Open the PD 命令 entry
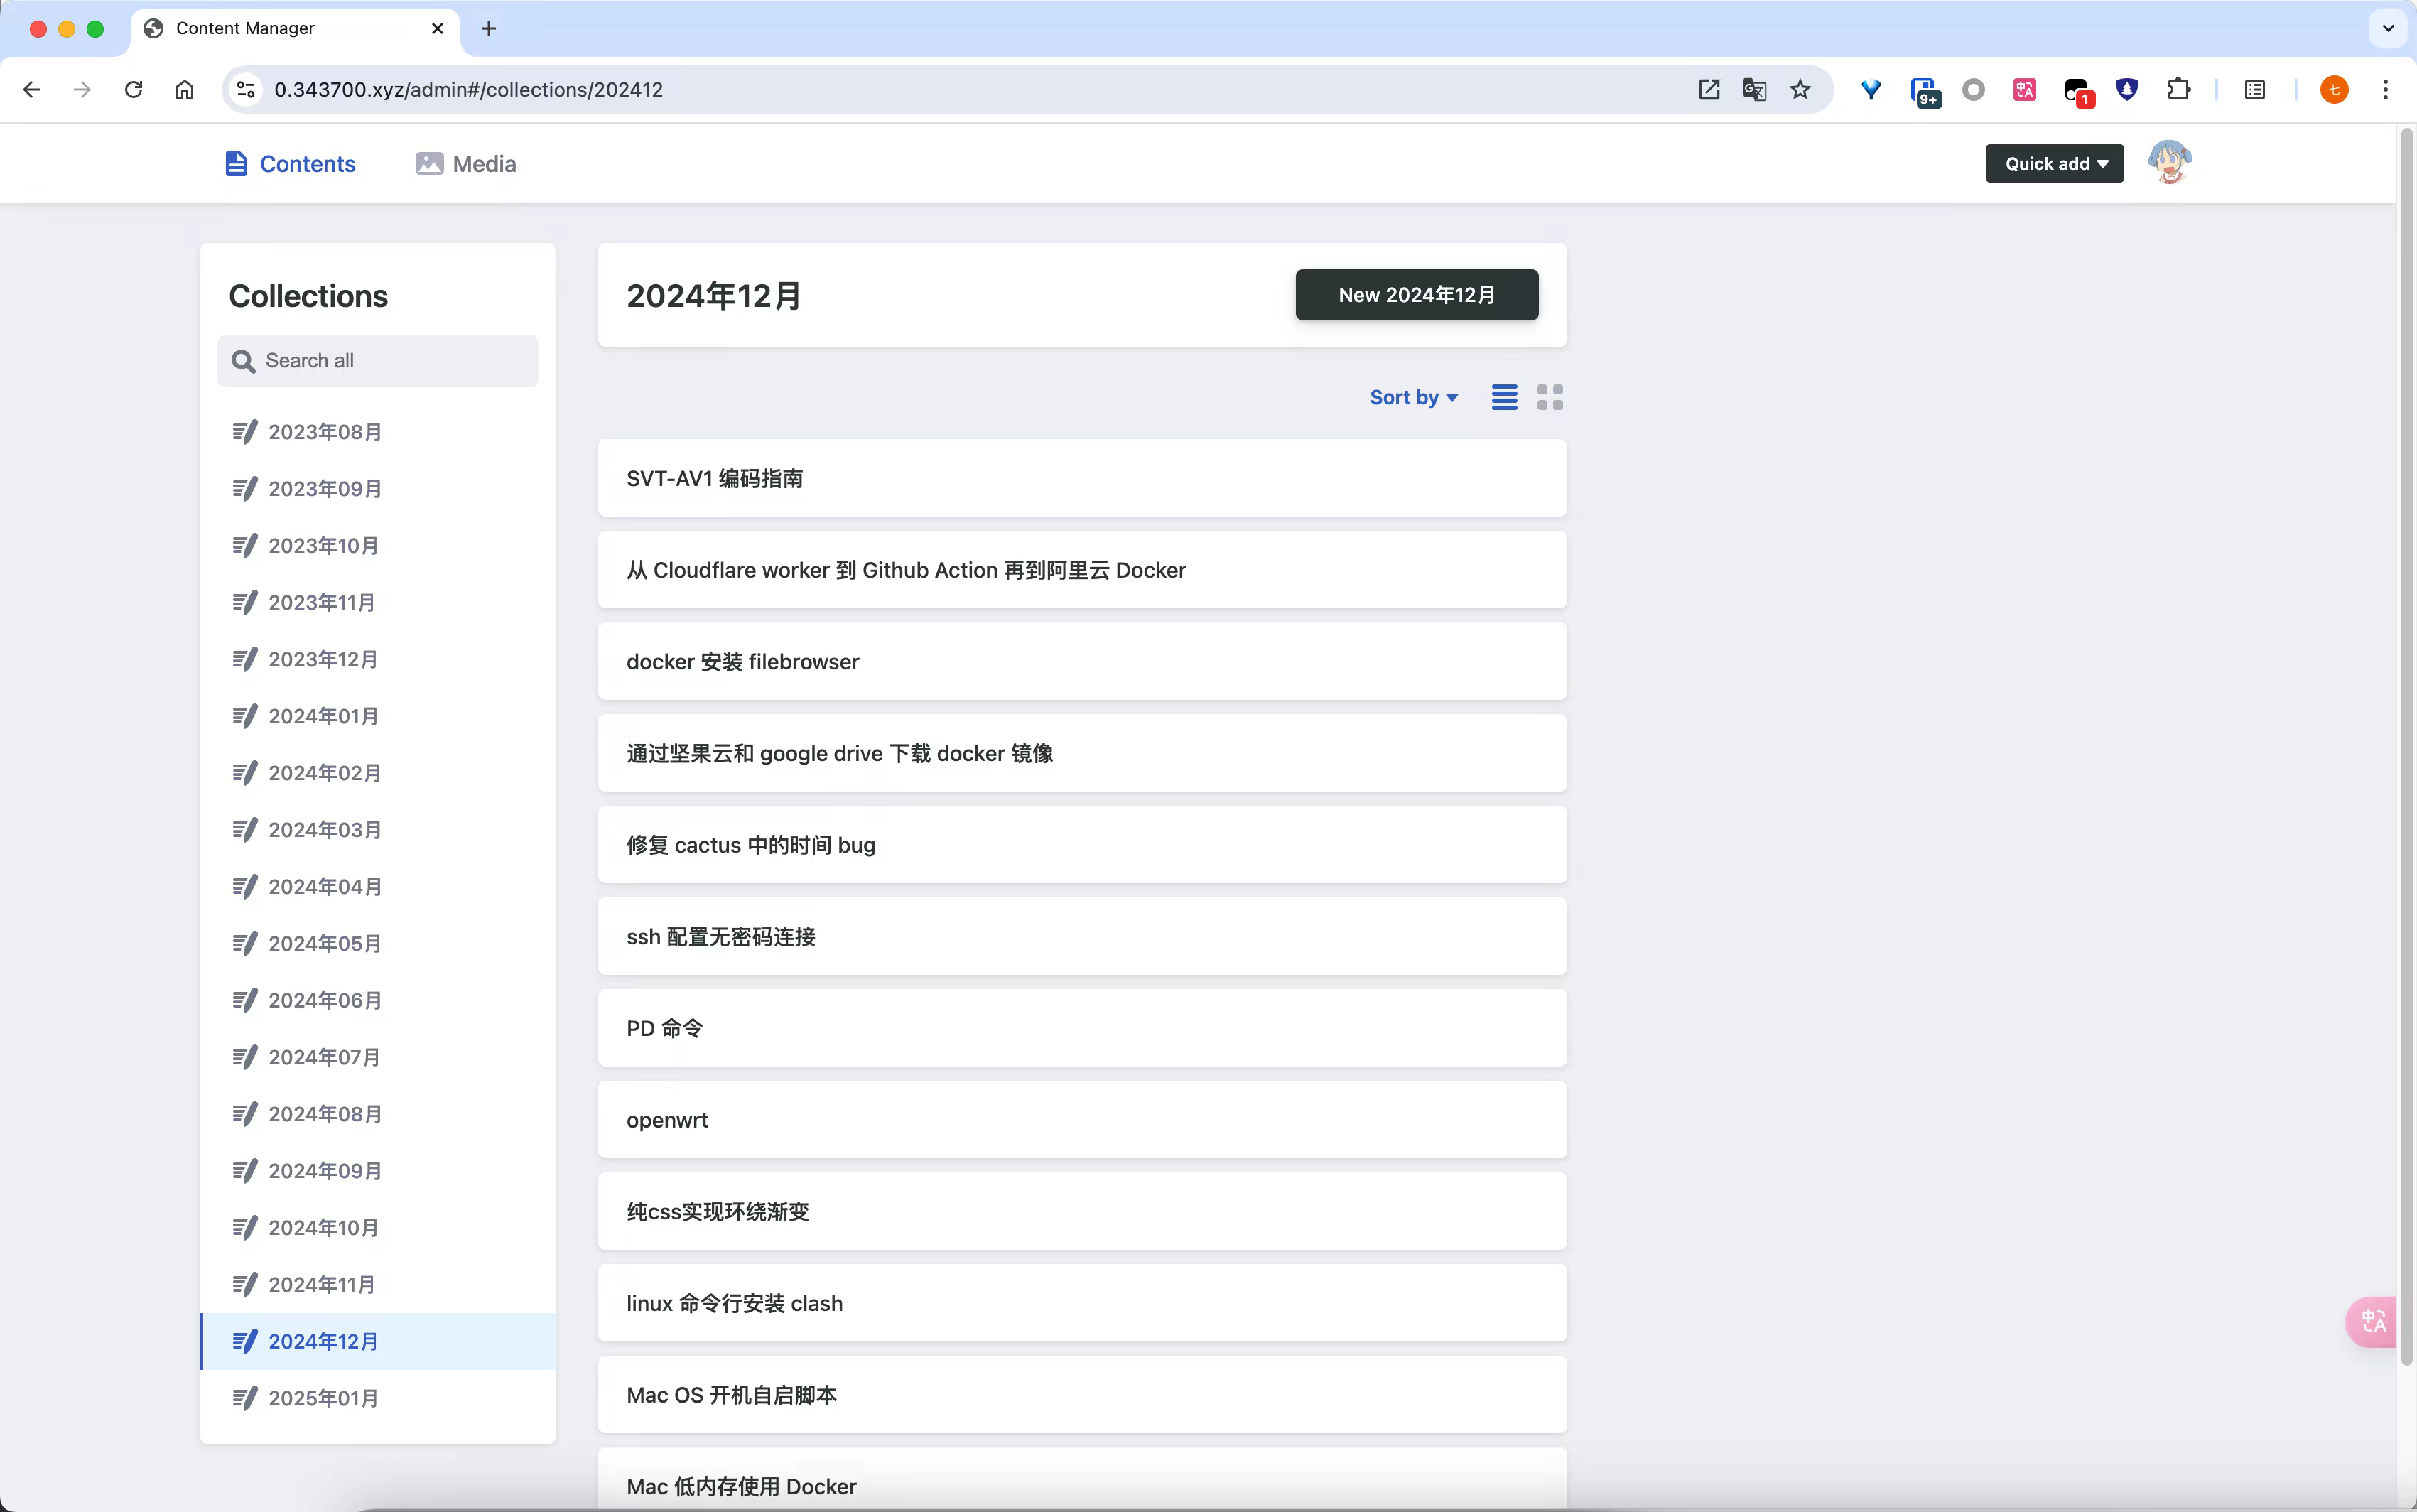The width and height of the screenshot is (2417, 1512). pyautogui.click(x=1081, y=1029)
